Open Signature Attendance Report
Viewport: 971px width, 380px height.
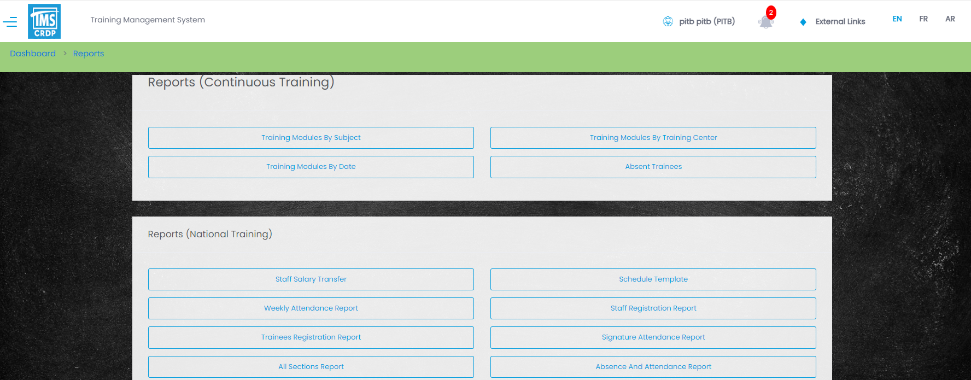click(653, 337)
